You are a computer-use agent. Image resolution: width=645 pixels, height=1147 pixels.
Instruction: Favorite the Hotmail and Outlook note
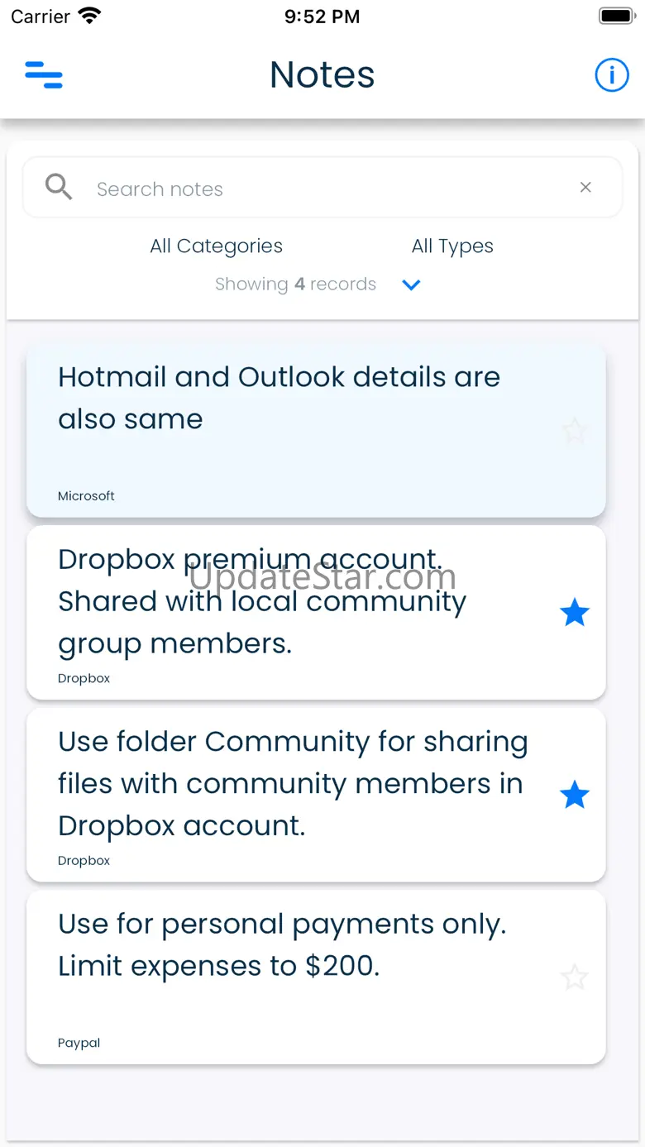pos(574,431)
